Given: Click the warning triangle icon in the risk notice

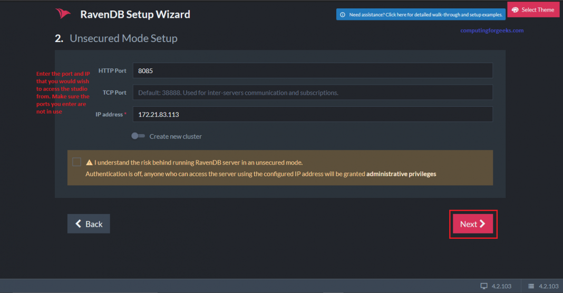Looking at the screenshot, I should pos(89,163).
